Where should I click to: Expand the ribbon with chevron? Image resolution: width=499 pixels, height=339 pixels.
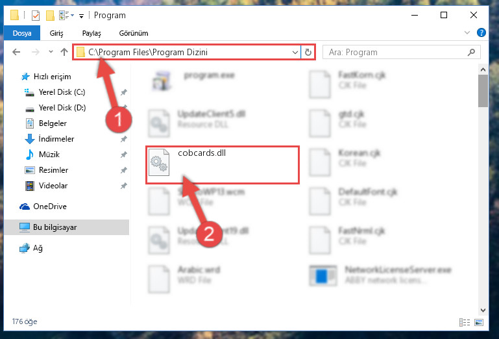467,32
